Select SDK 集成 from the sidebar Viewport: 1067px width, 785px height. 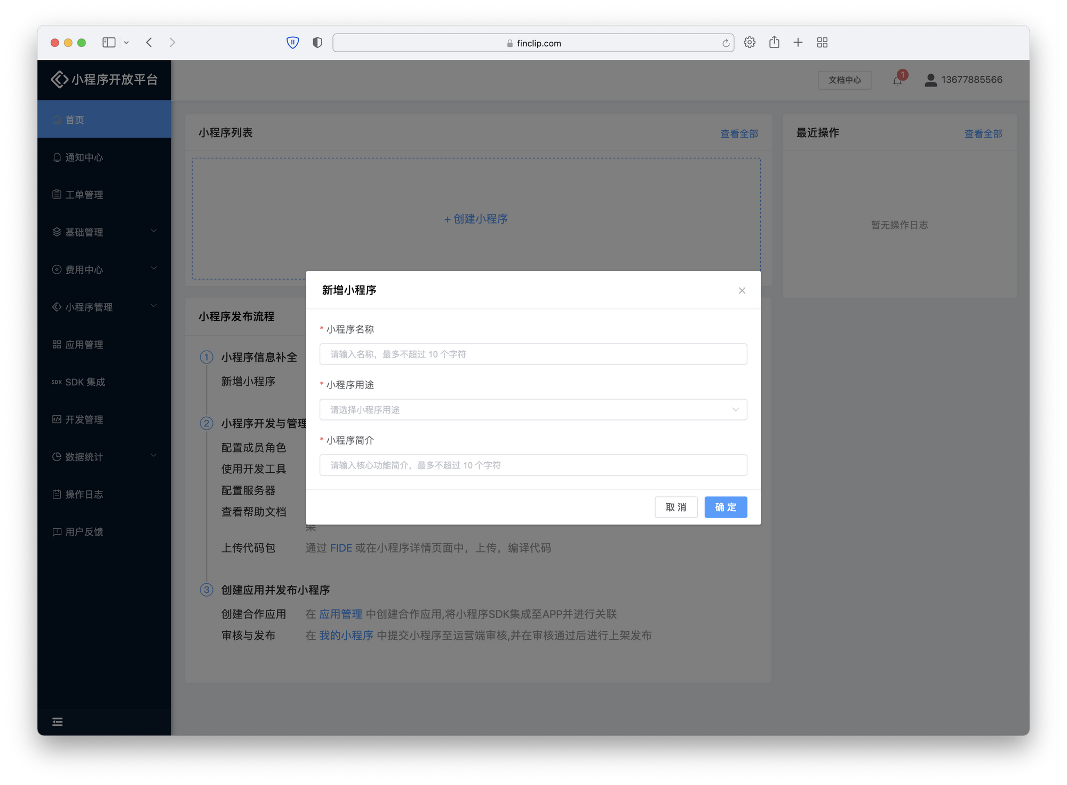(x=85, y=382)
